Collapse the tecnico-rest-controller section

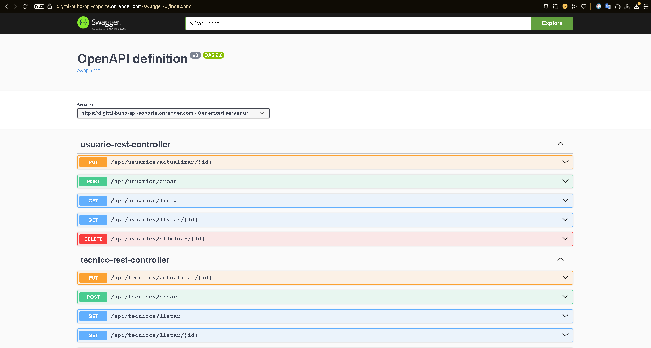coord(561,259)
